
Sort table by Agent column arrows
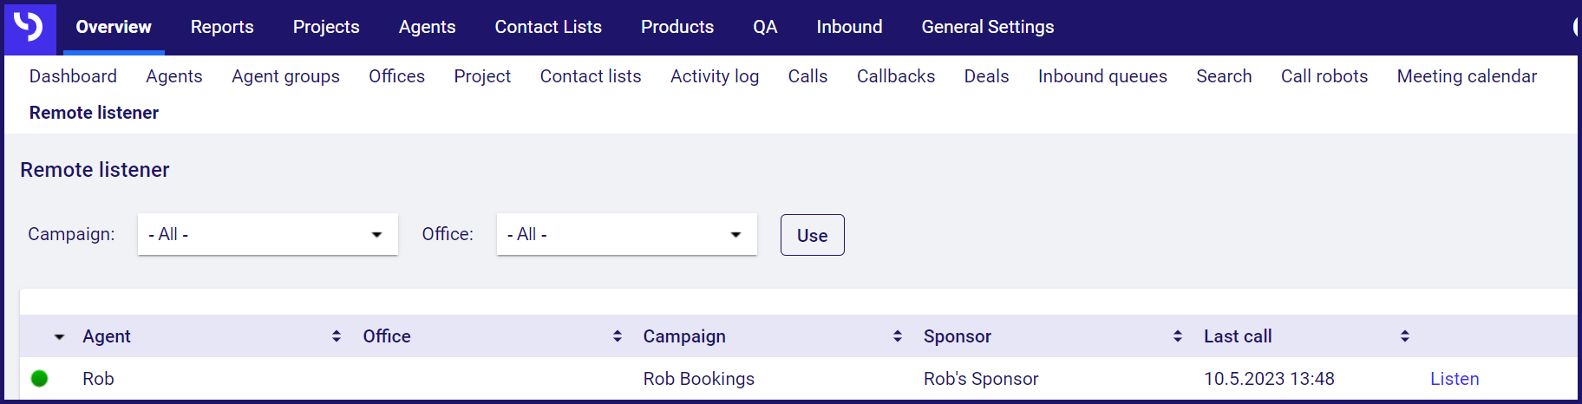(337, 336)
